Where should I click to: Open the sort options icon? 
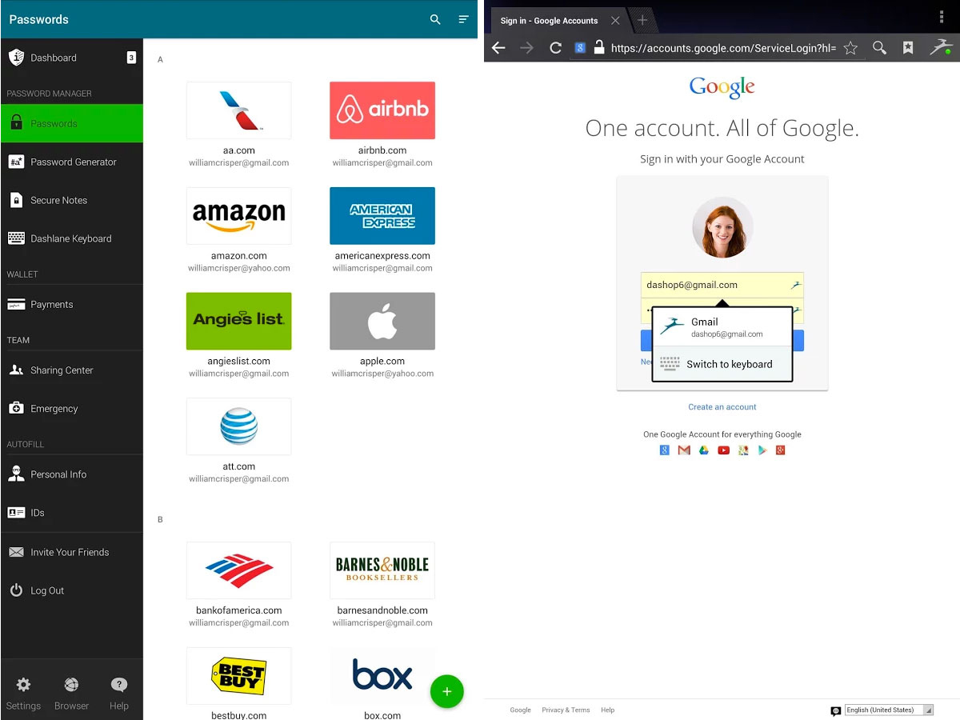[463, 19]
